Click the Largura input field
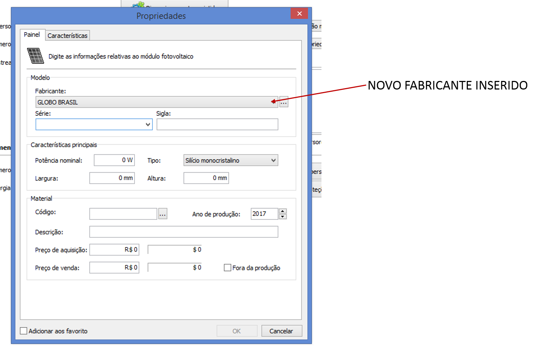Image resolution: width=536 pixels, height=352 pixels. [112, 178]
